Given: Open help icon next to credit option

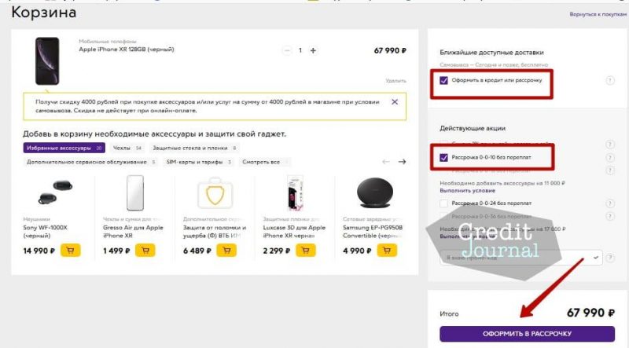Looking at the screenshot, I should pos(610,81).
